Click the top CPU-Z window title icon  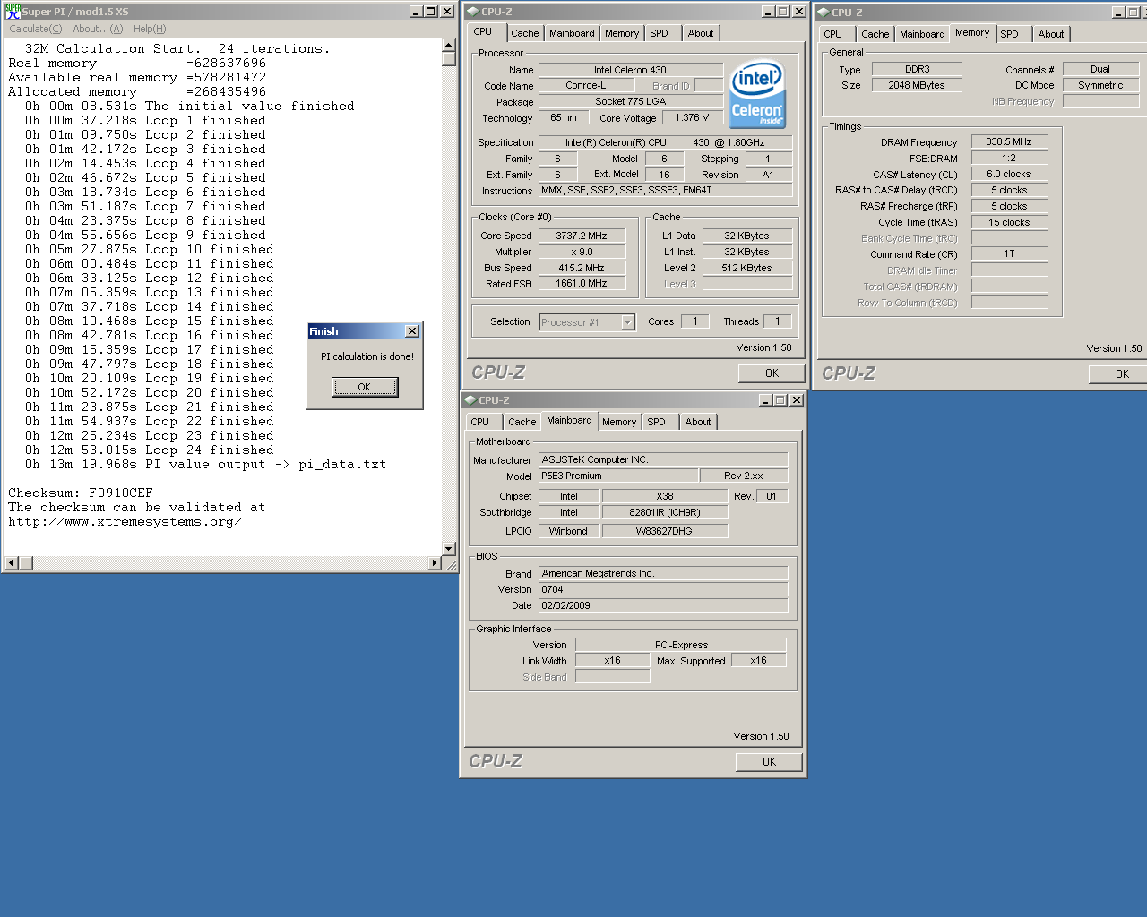[472, 12]
